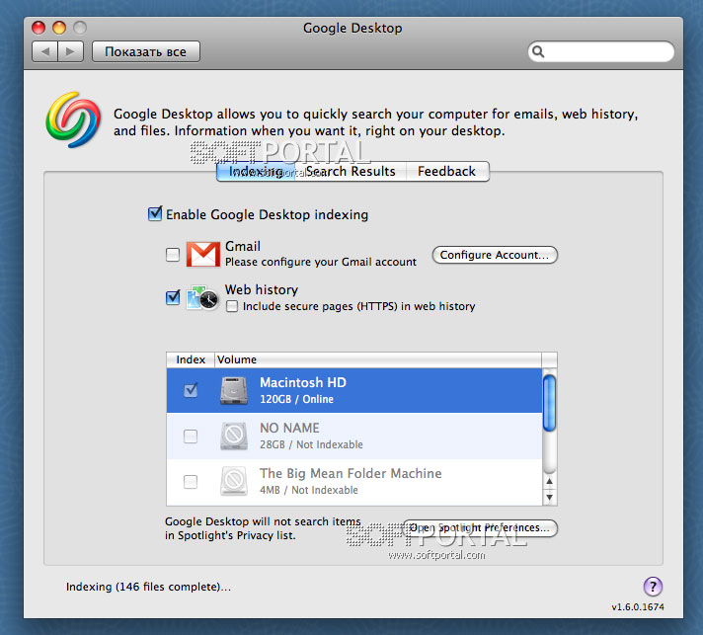Switch to the Search Results tab
703x635 pixels.
[x=351, y=171]
